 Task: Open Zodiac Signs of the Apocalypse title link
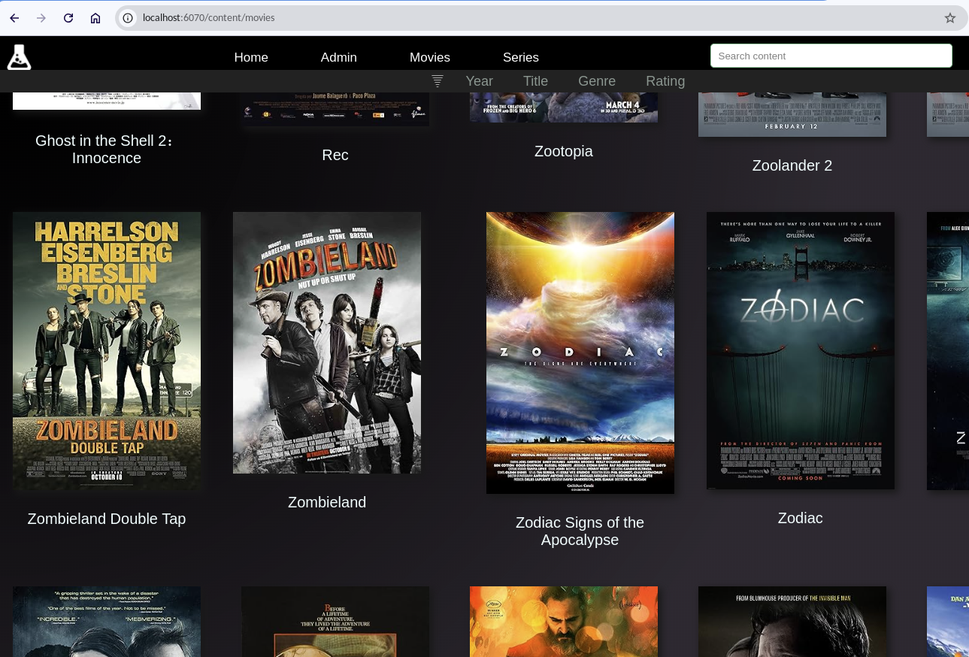click(x=580, y=531)
